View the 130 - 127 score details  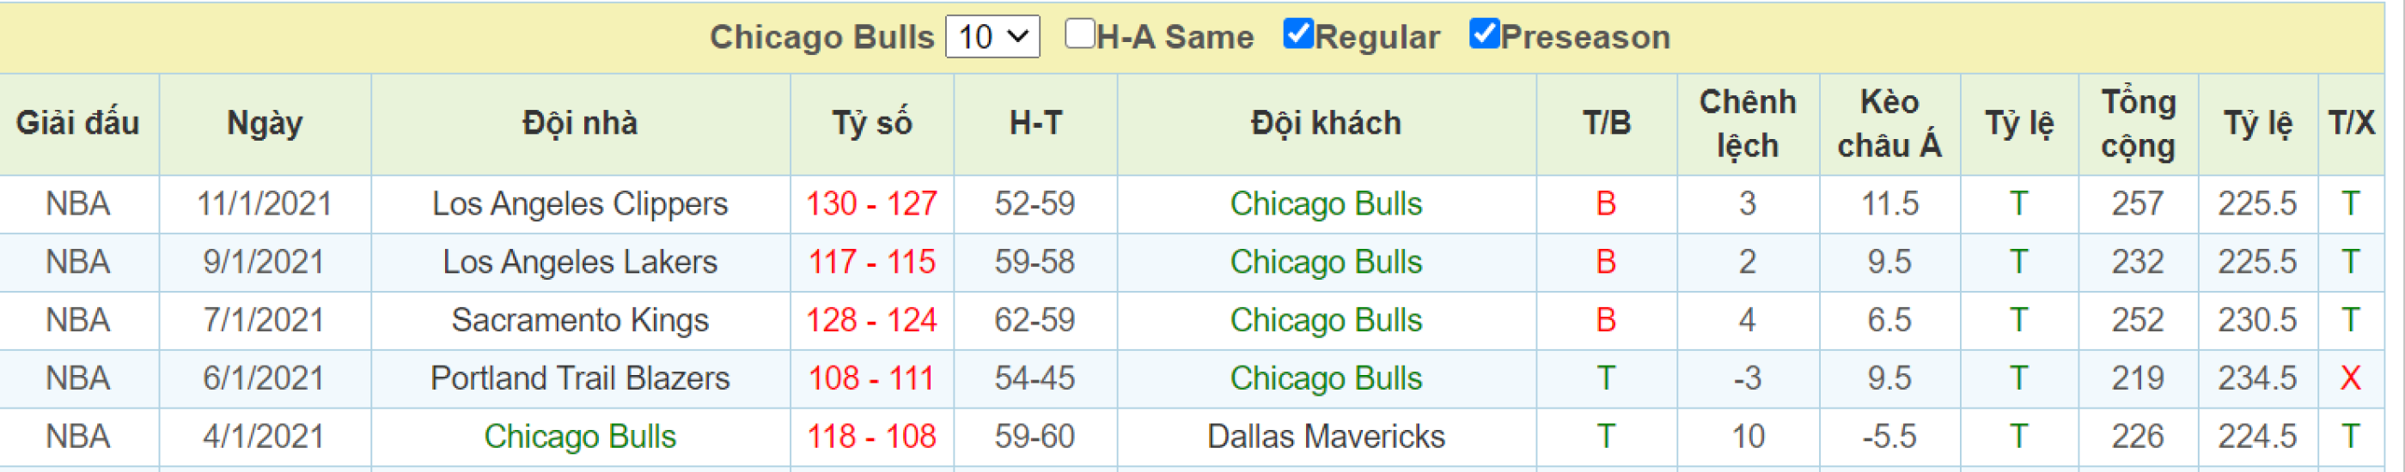click(871, 203)
